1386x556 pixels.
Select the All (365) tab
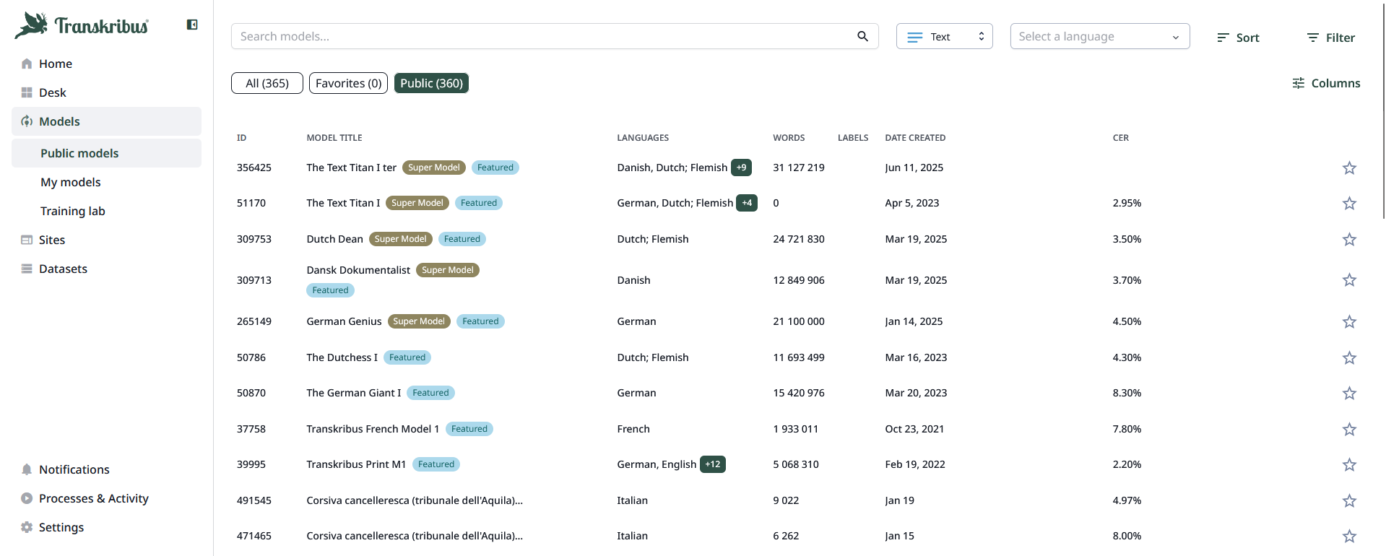pyautogui.click(x=267, y=83)
